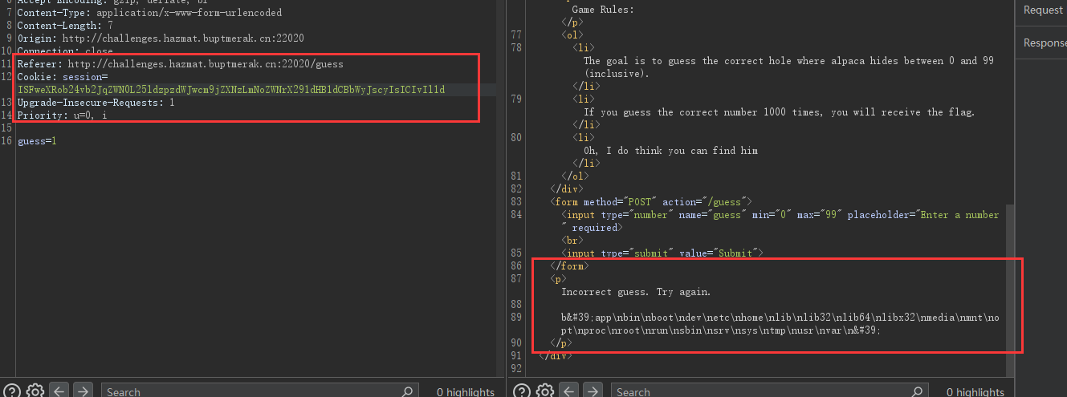Click the directory listing output starting b&#39;app

(x=780, y=323)
